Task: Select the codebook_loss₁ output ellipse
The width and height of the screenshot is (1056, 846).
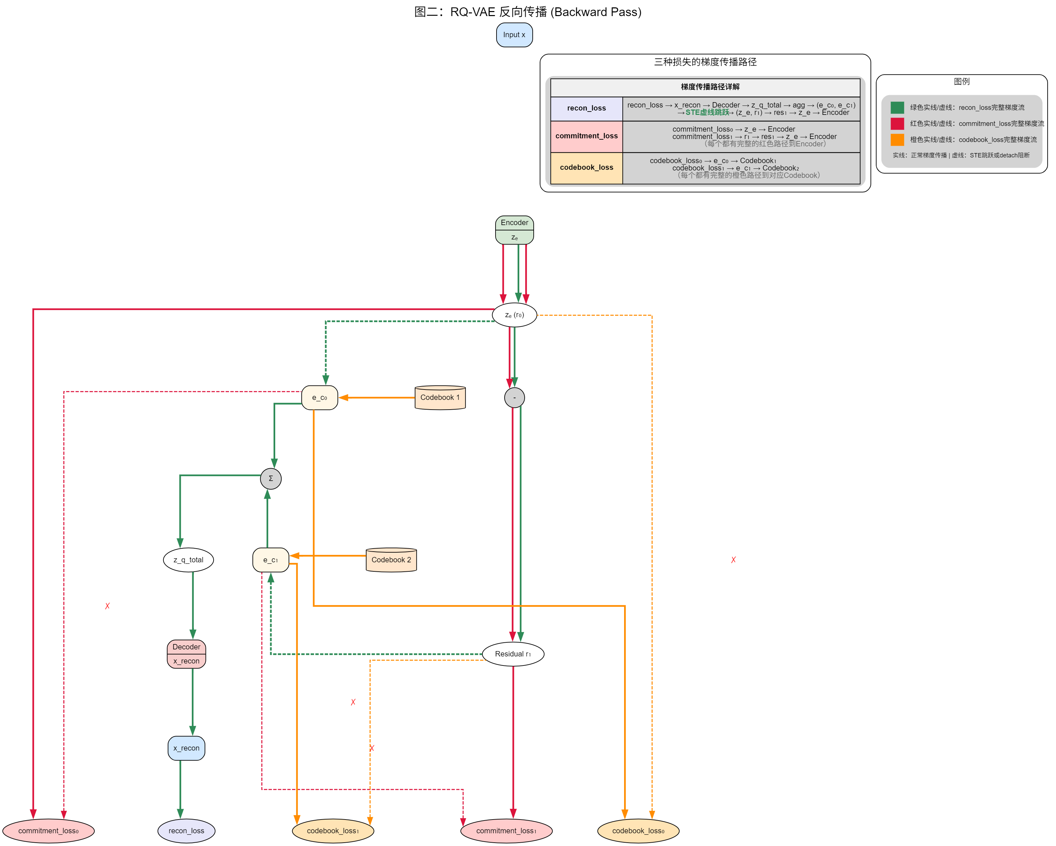Action: pos(332,831)
